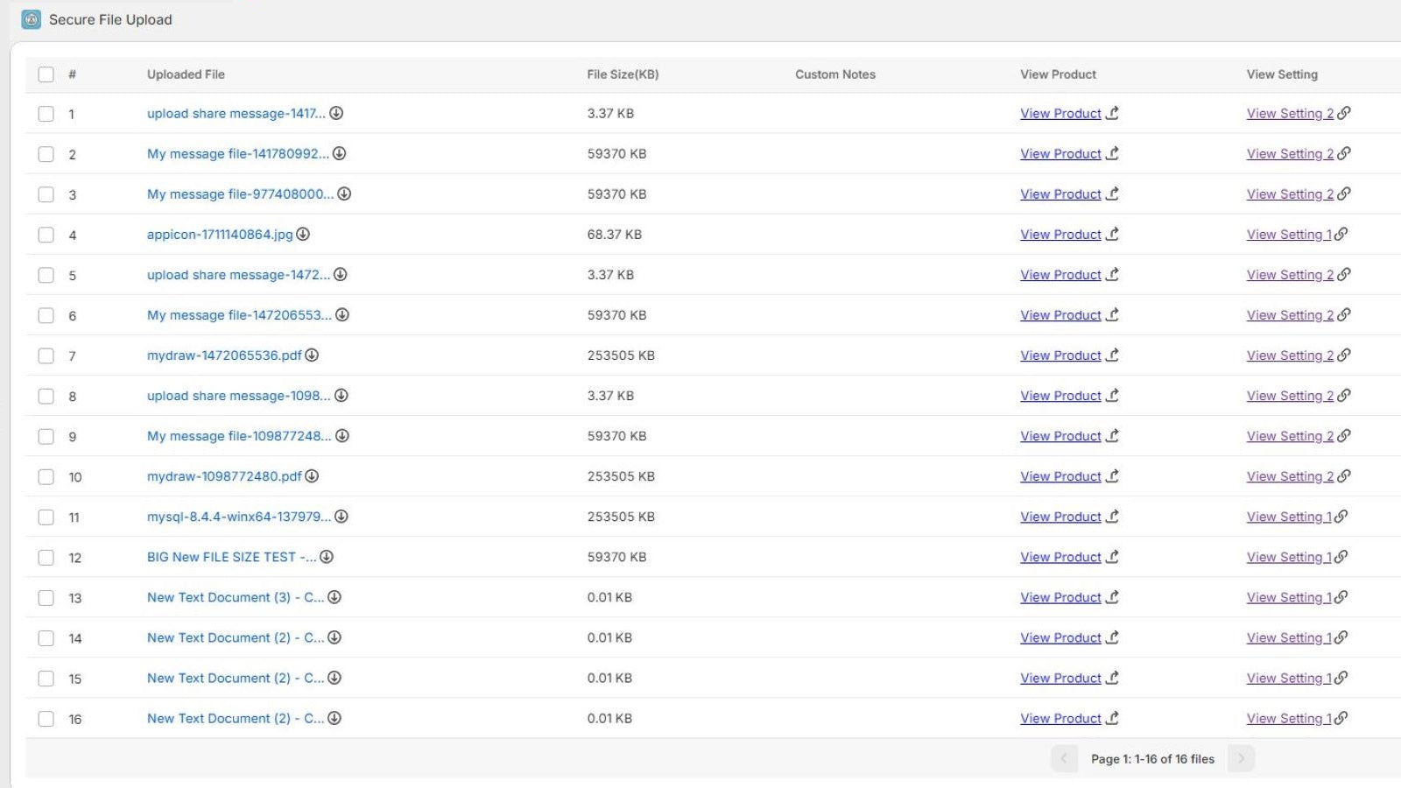This screenshot has width=1401, height=788.
Task: Click download icon for New Text Document (3)
Action: [336, 597]
